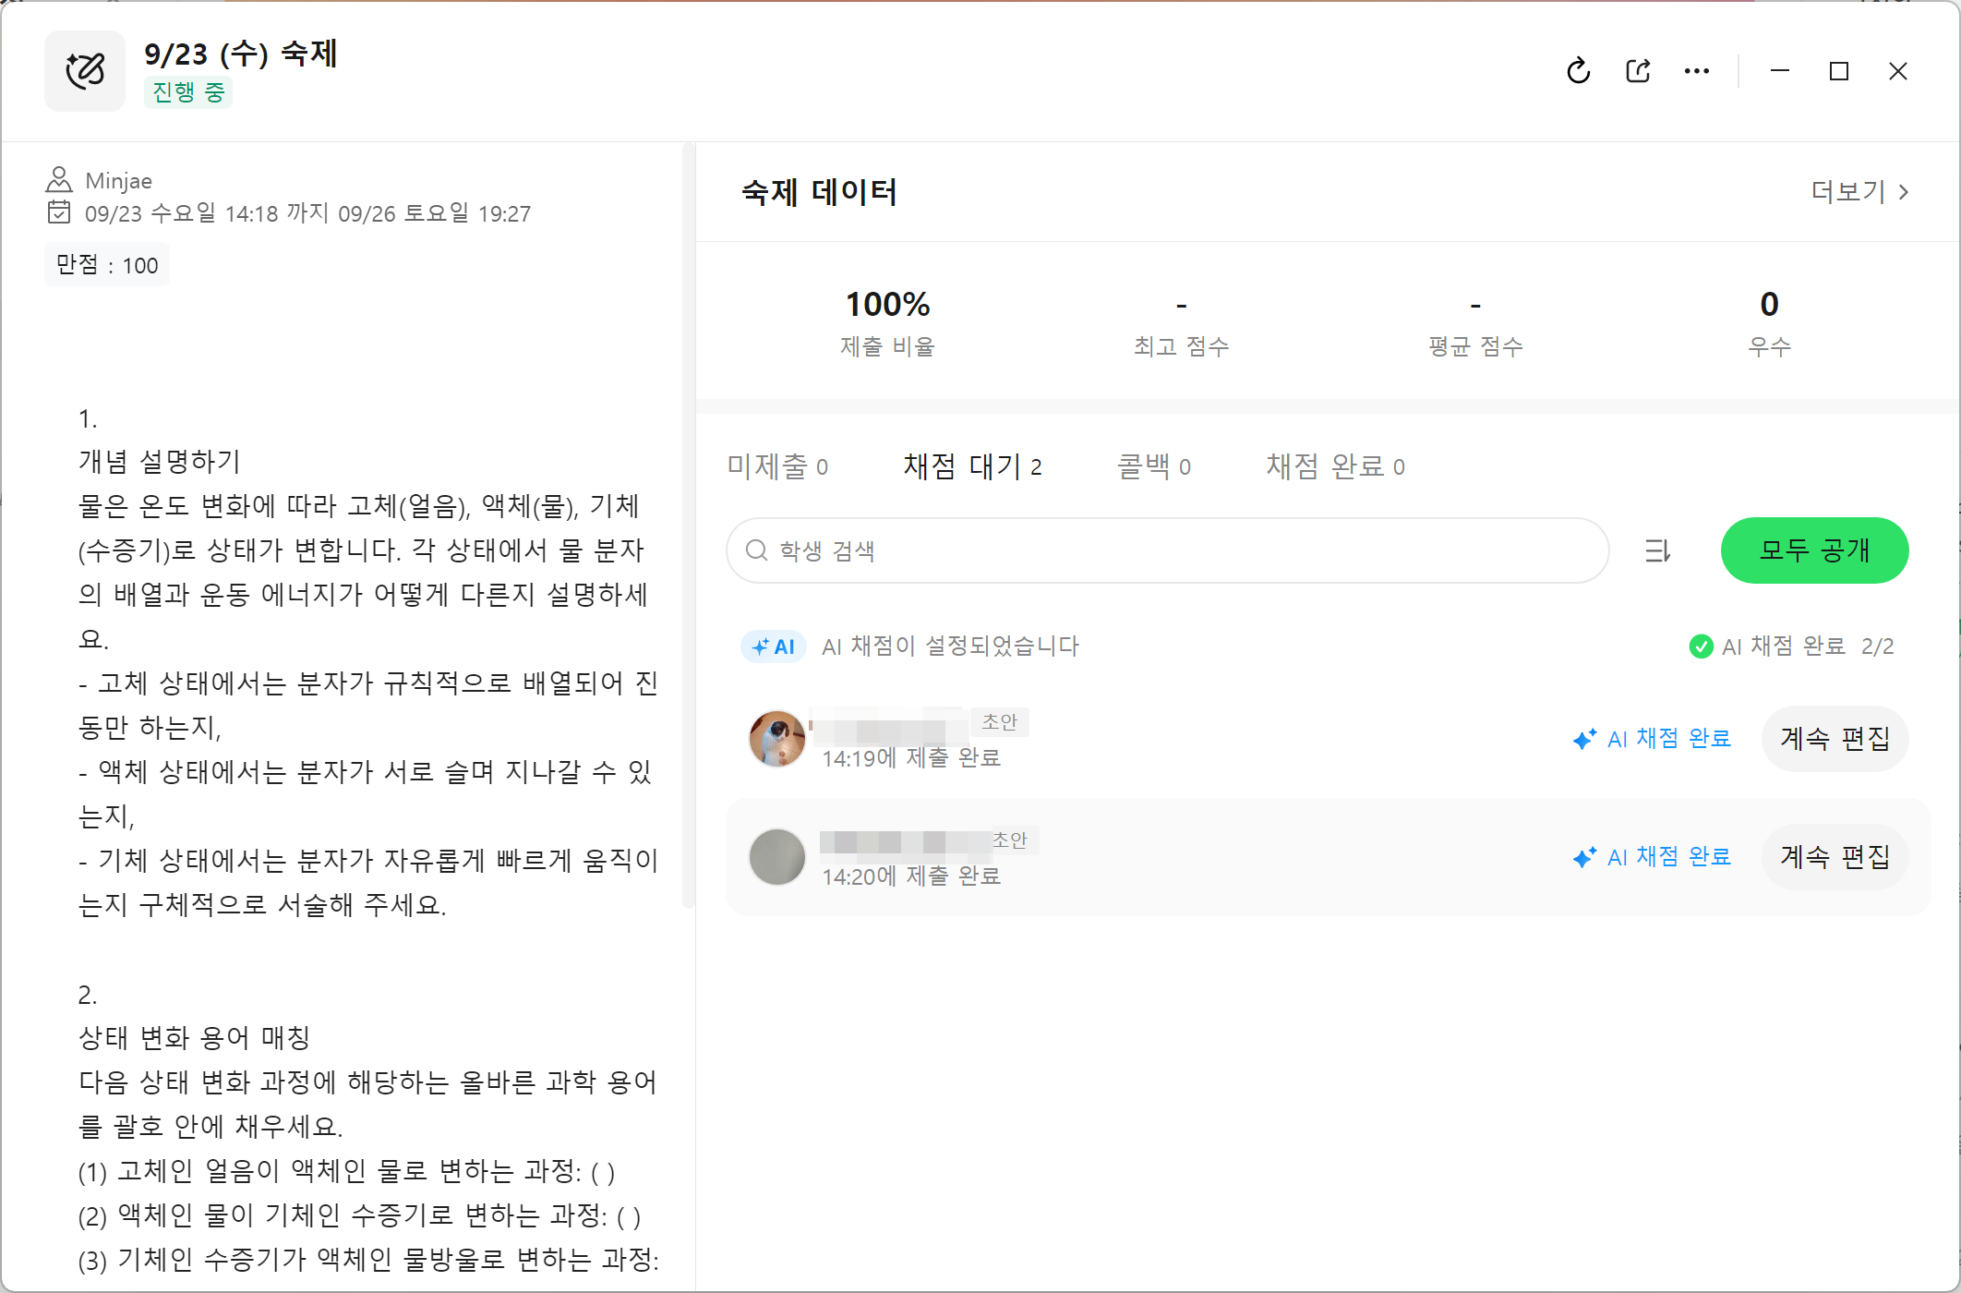Click the green AI grading complete checkmark

(1701, 646)
